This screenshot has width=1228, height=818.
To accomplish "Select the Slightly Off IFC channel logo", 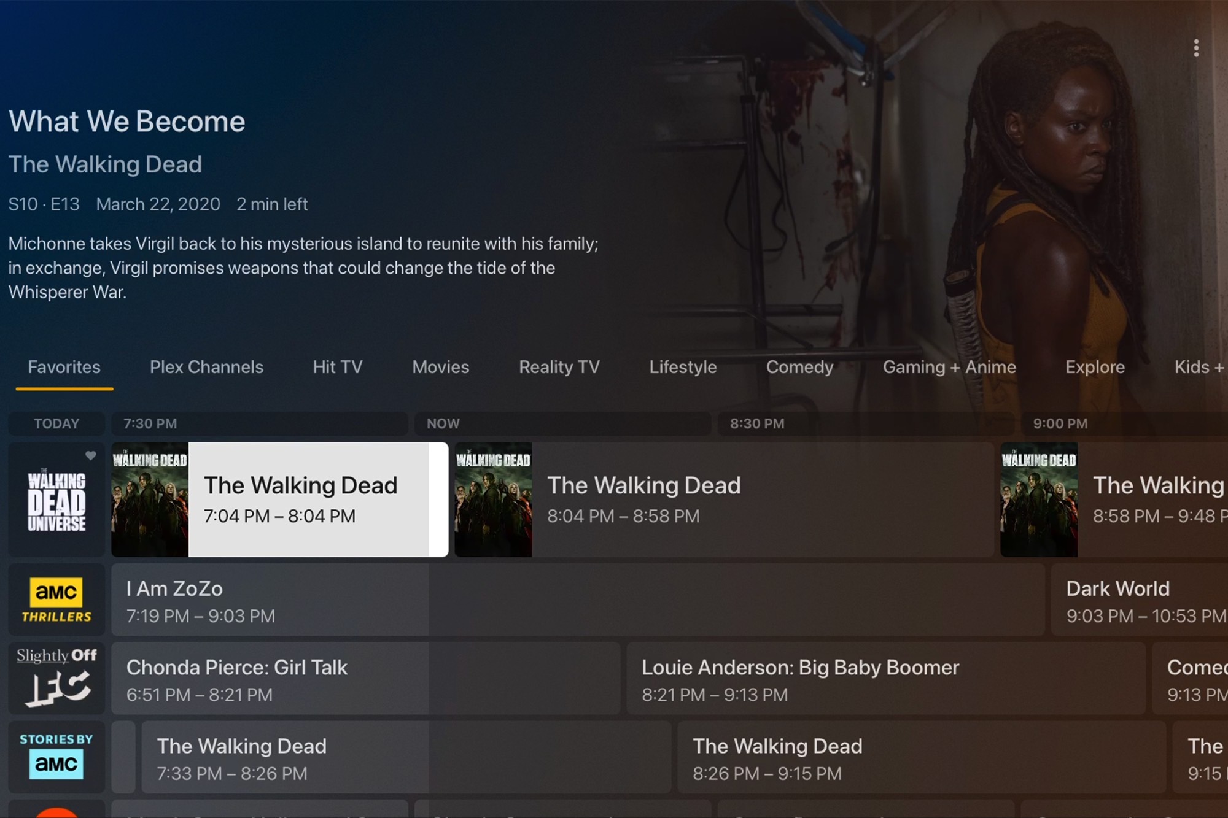I will 56,678.
